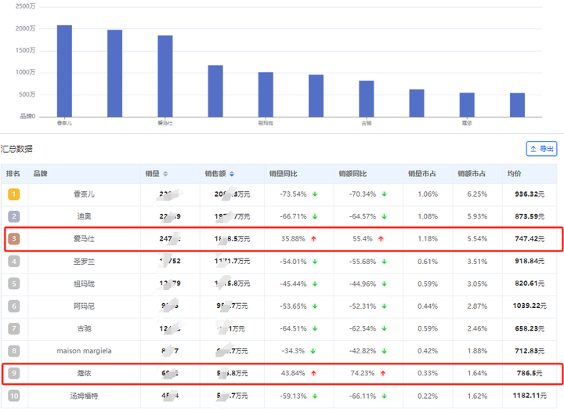
Task: Click brand name 蔻依 in table
Action: click(x=84, y=374)
